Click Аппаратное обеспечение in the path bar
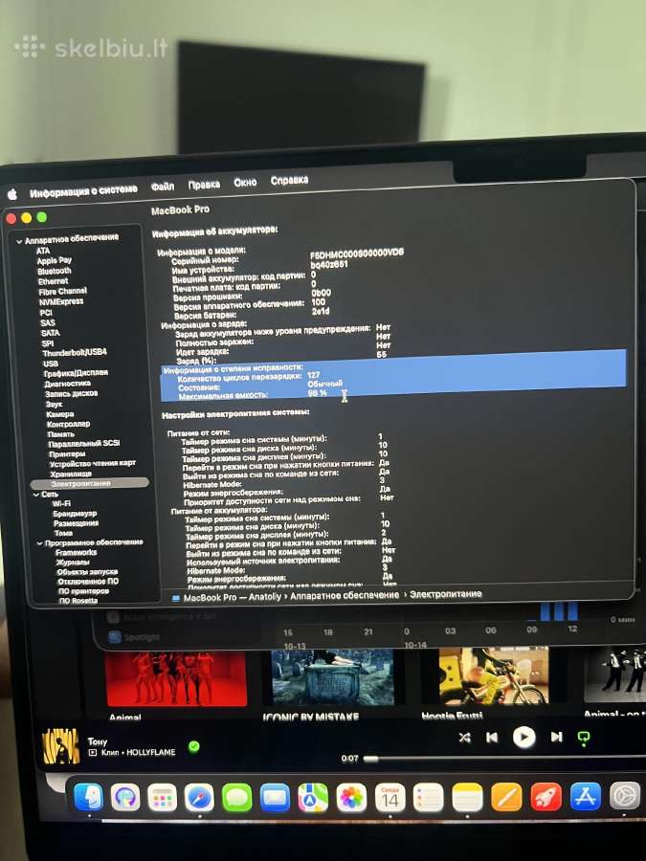 pyautogui.click(x=345, y=595)
